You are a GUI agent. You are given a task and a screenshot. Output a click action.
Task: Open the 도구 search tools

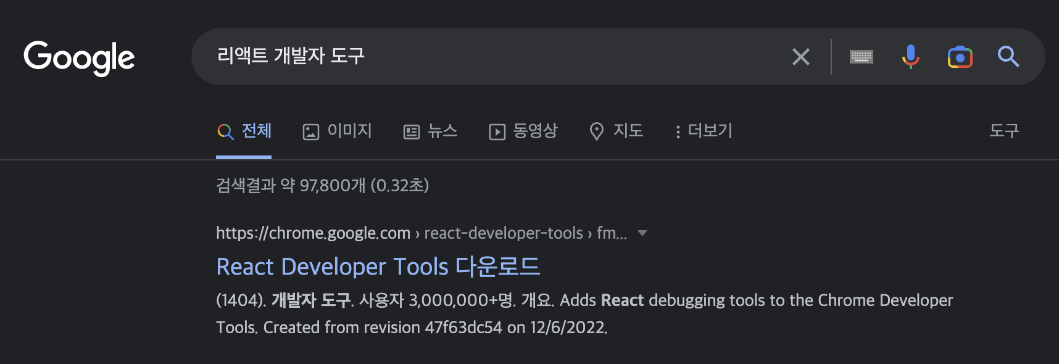coord(1004,131)
